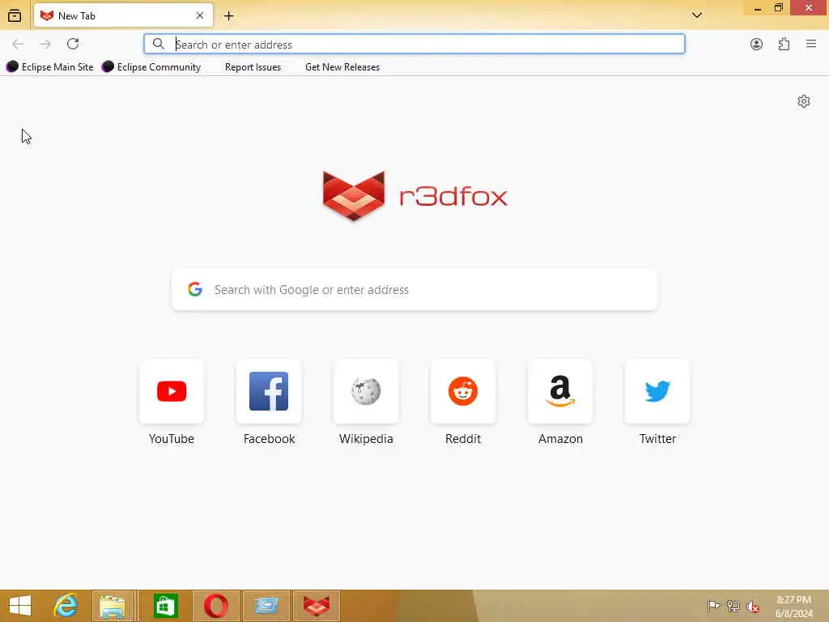Click the Google G icon
This screenshot has width=829, height=622.
point(195,289)
